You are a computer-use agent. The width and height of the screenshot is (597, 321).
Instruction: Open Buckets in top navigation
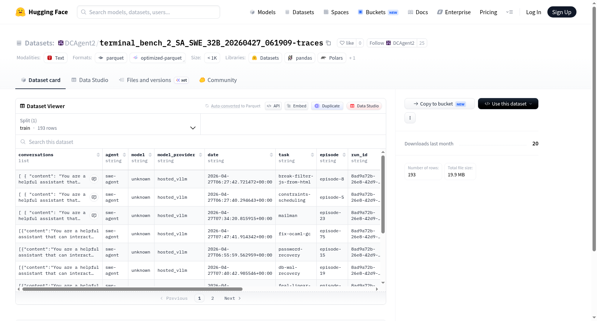tap(378, 12)
